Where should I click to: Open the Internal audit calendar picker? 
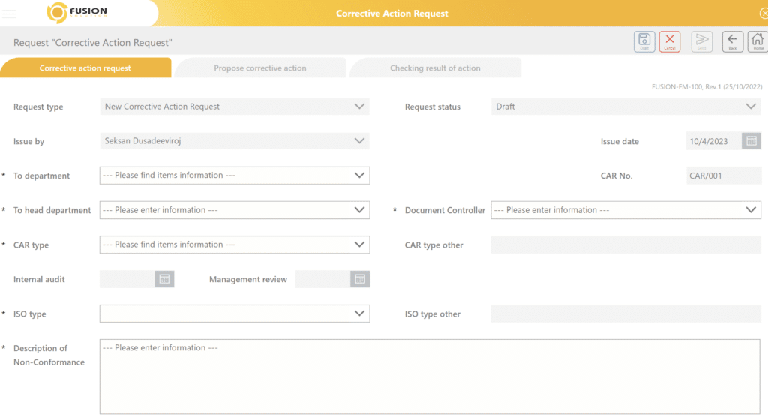point(164,279)
